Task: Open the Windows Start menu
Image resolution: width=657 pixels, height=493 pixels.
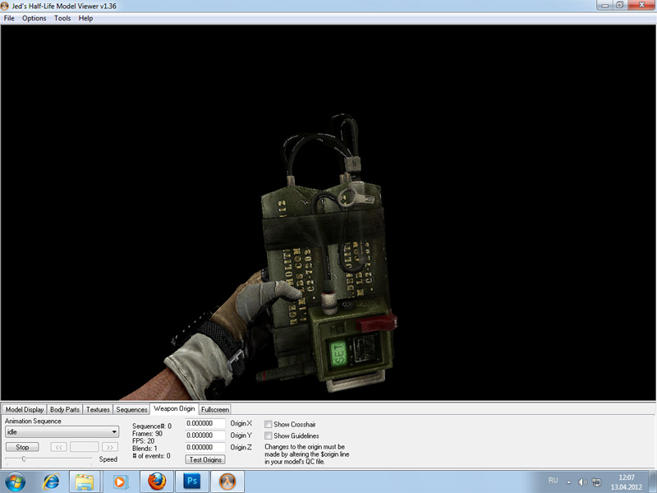Action: coord(16,481)
